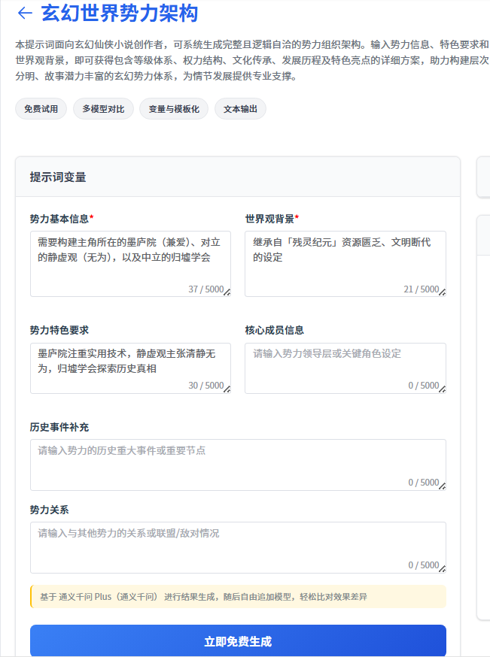Click the resize grip on 世界观背景 box

[x=442, y=292]
